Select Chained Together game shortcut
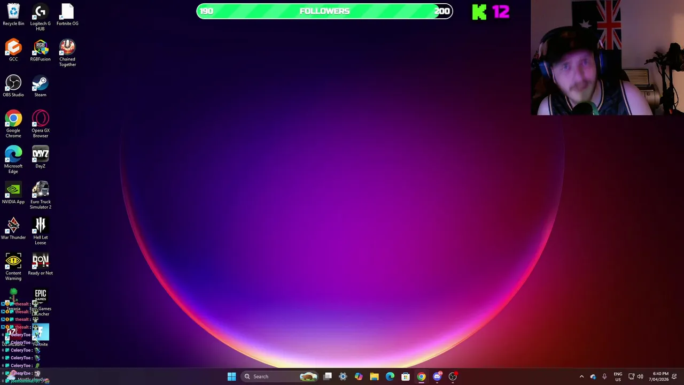684x385 pixels. click(x=67, y=53)
